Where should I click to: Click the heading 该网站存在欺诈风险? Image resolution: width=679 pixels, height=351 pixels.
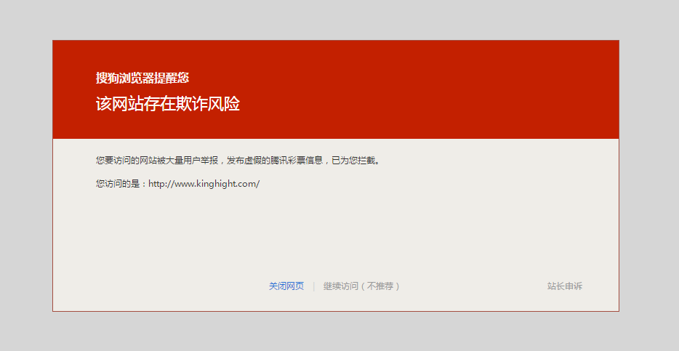click(x=168, y=104)
